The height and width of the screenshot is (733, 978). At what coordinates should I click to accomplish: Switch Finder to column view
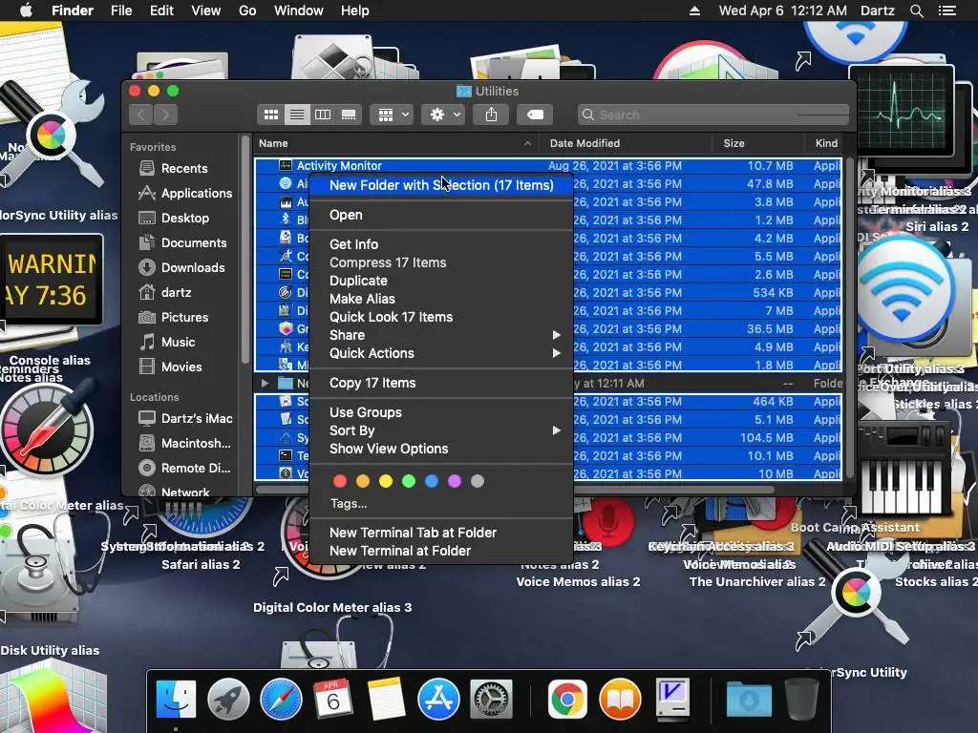coord(323,115)
